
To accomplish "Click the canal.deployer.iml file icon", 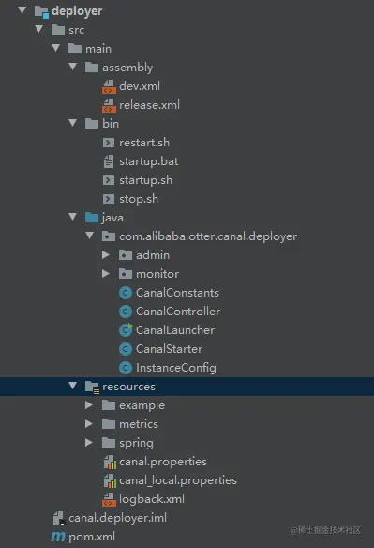I will pyautogui.click(x=58, y=518).
